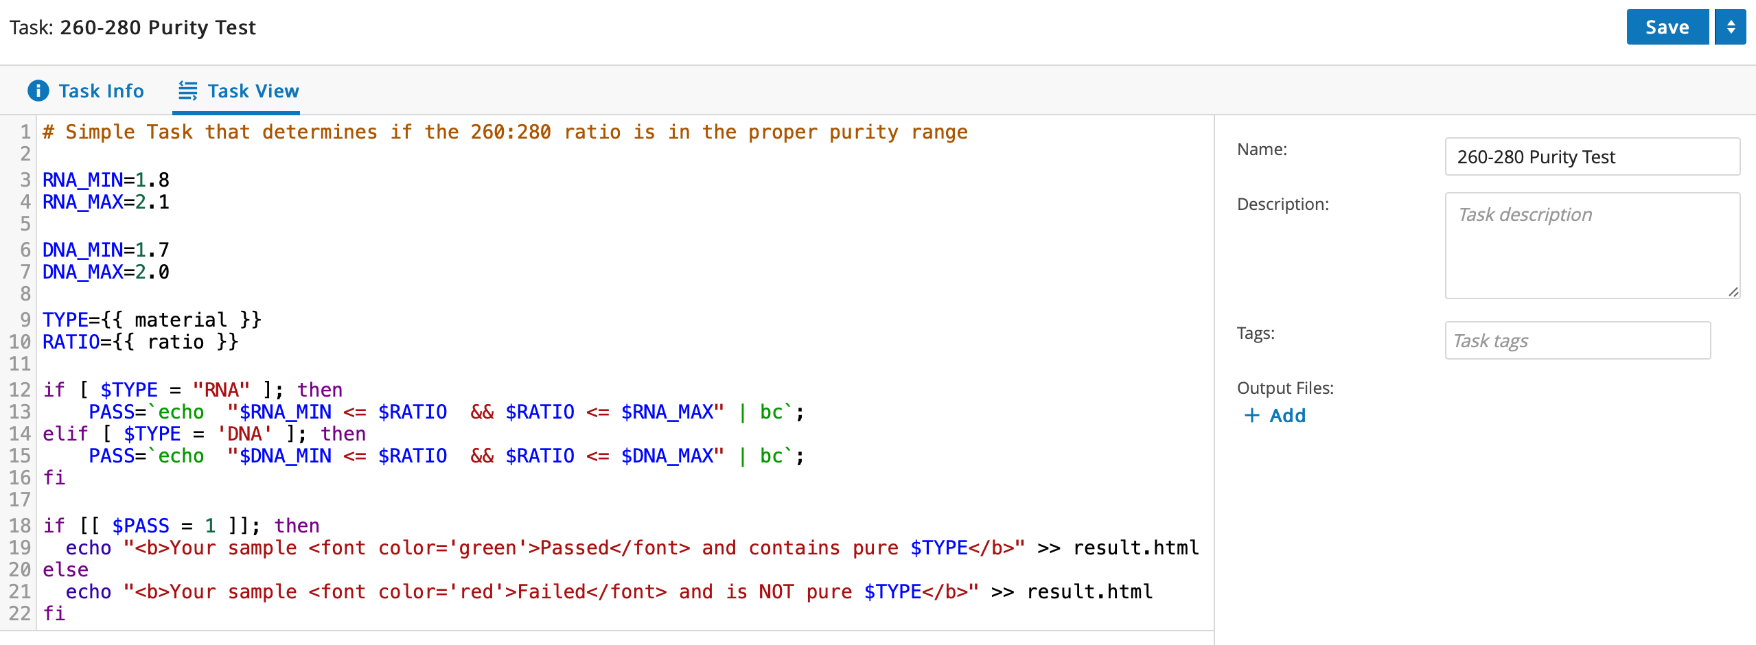
Task: Click the comment on code line 1
Action: pos(505,132)
